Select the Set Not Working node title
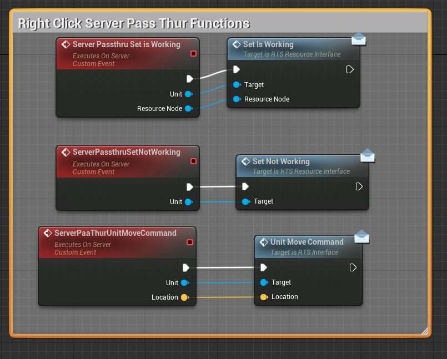447x359 pixels. (281, 161)
